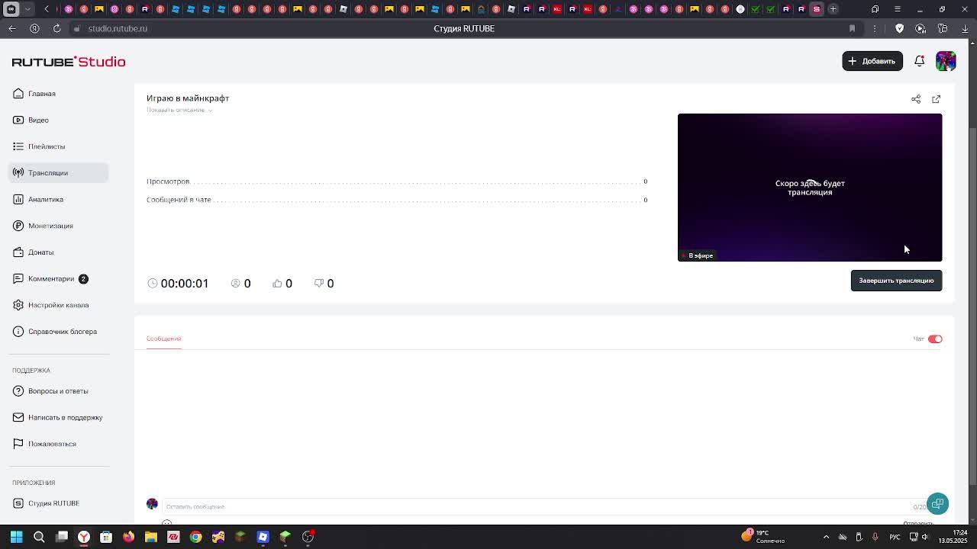Open browser downloads icon

pyautogui.click(x=965, y=28)
